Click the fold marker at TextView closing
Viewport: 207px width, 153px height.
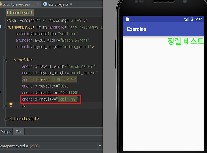point(5,106)
